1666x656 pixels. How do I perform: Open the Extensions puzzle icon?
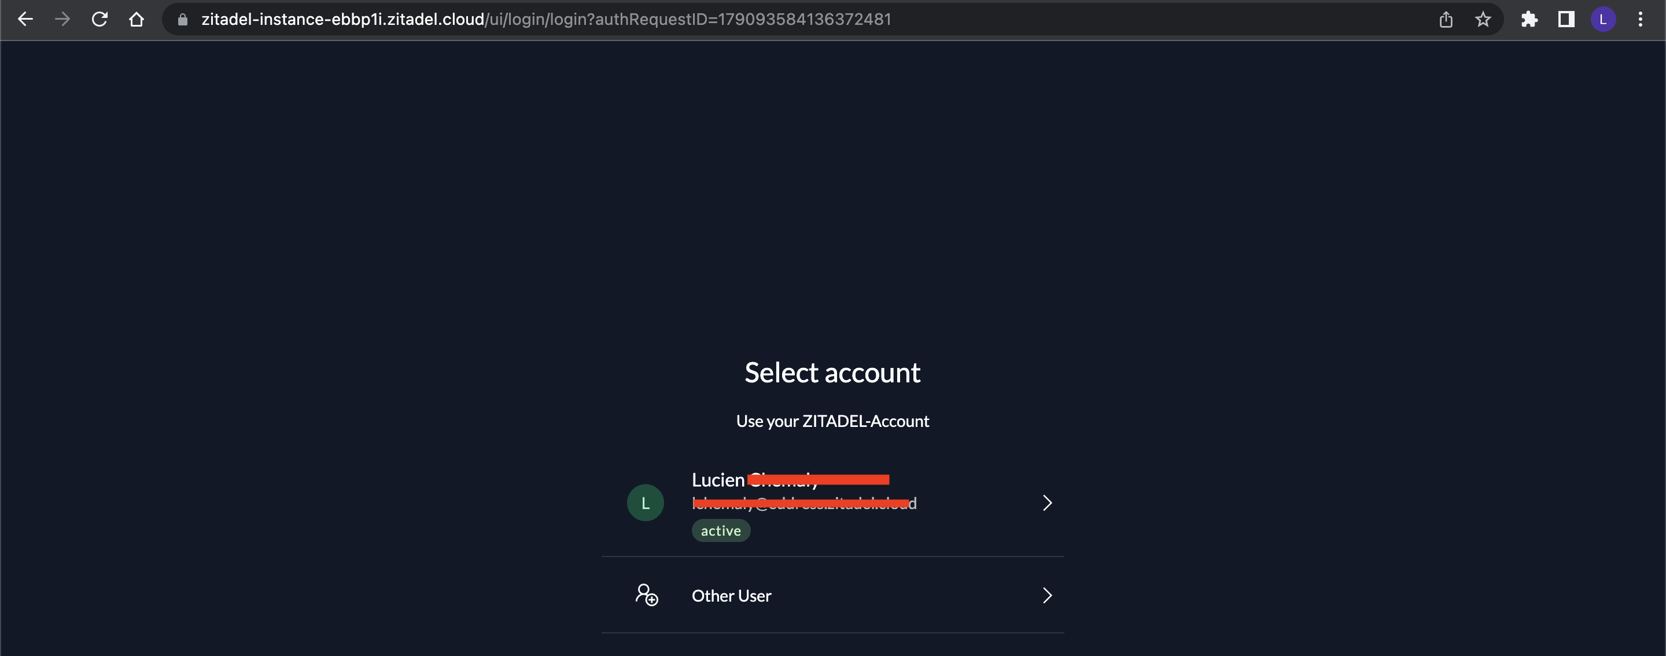click(x=1529, y=20)
